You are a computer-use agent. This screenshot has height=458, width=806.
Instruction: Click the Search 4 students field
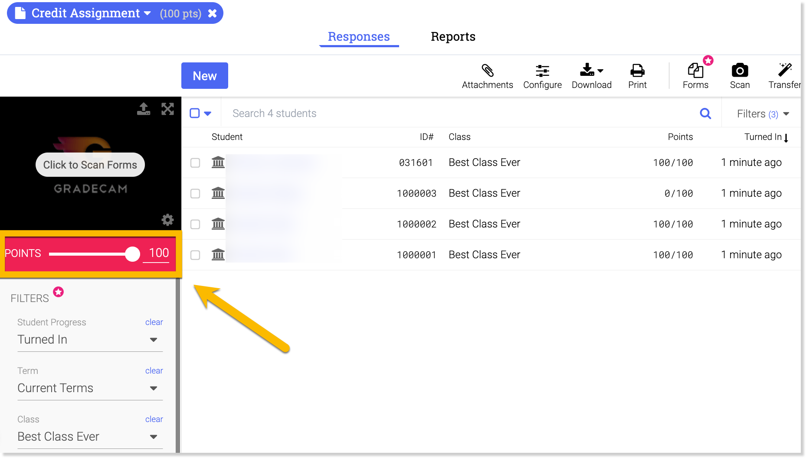coord(460,114)
